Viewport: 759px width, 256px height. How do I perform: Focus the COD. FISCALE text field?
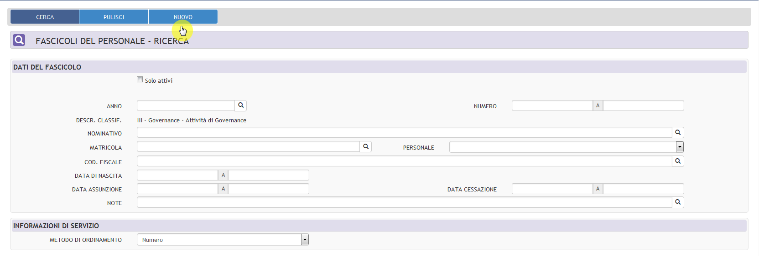[404, 161]
